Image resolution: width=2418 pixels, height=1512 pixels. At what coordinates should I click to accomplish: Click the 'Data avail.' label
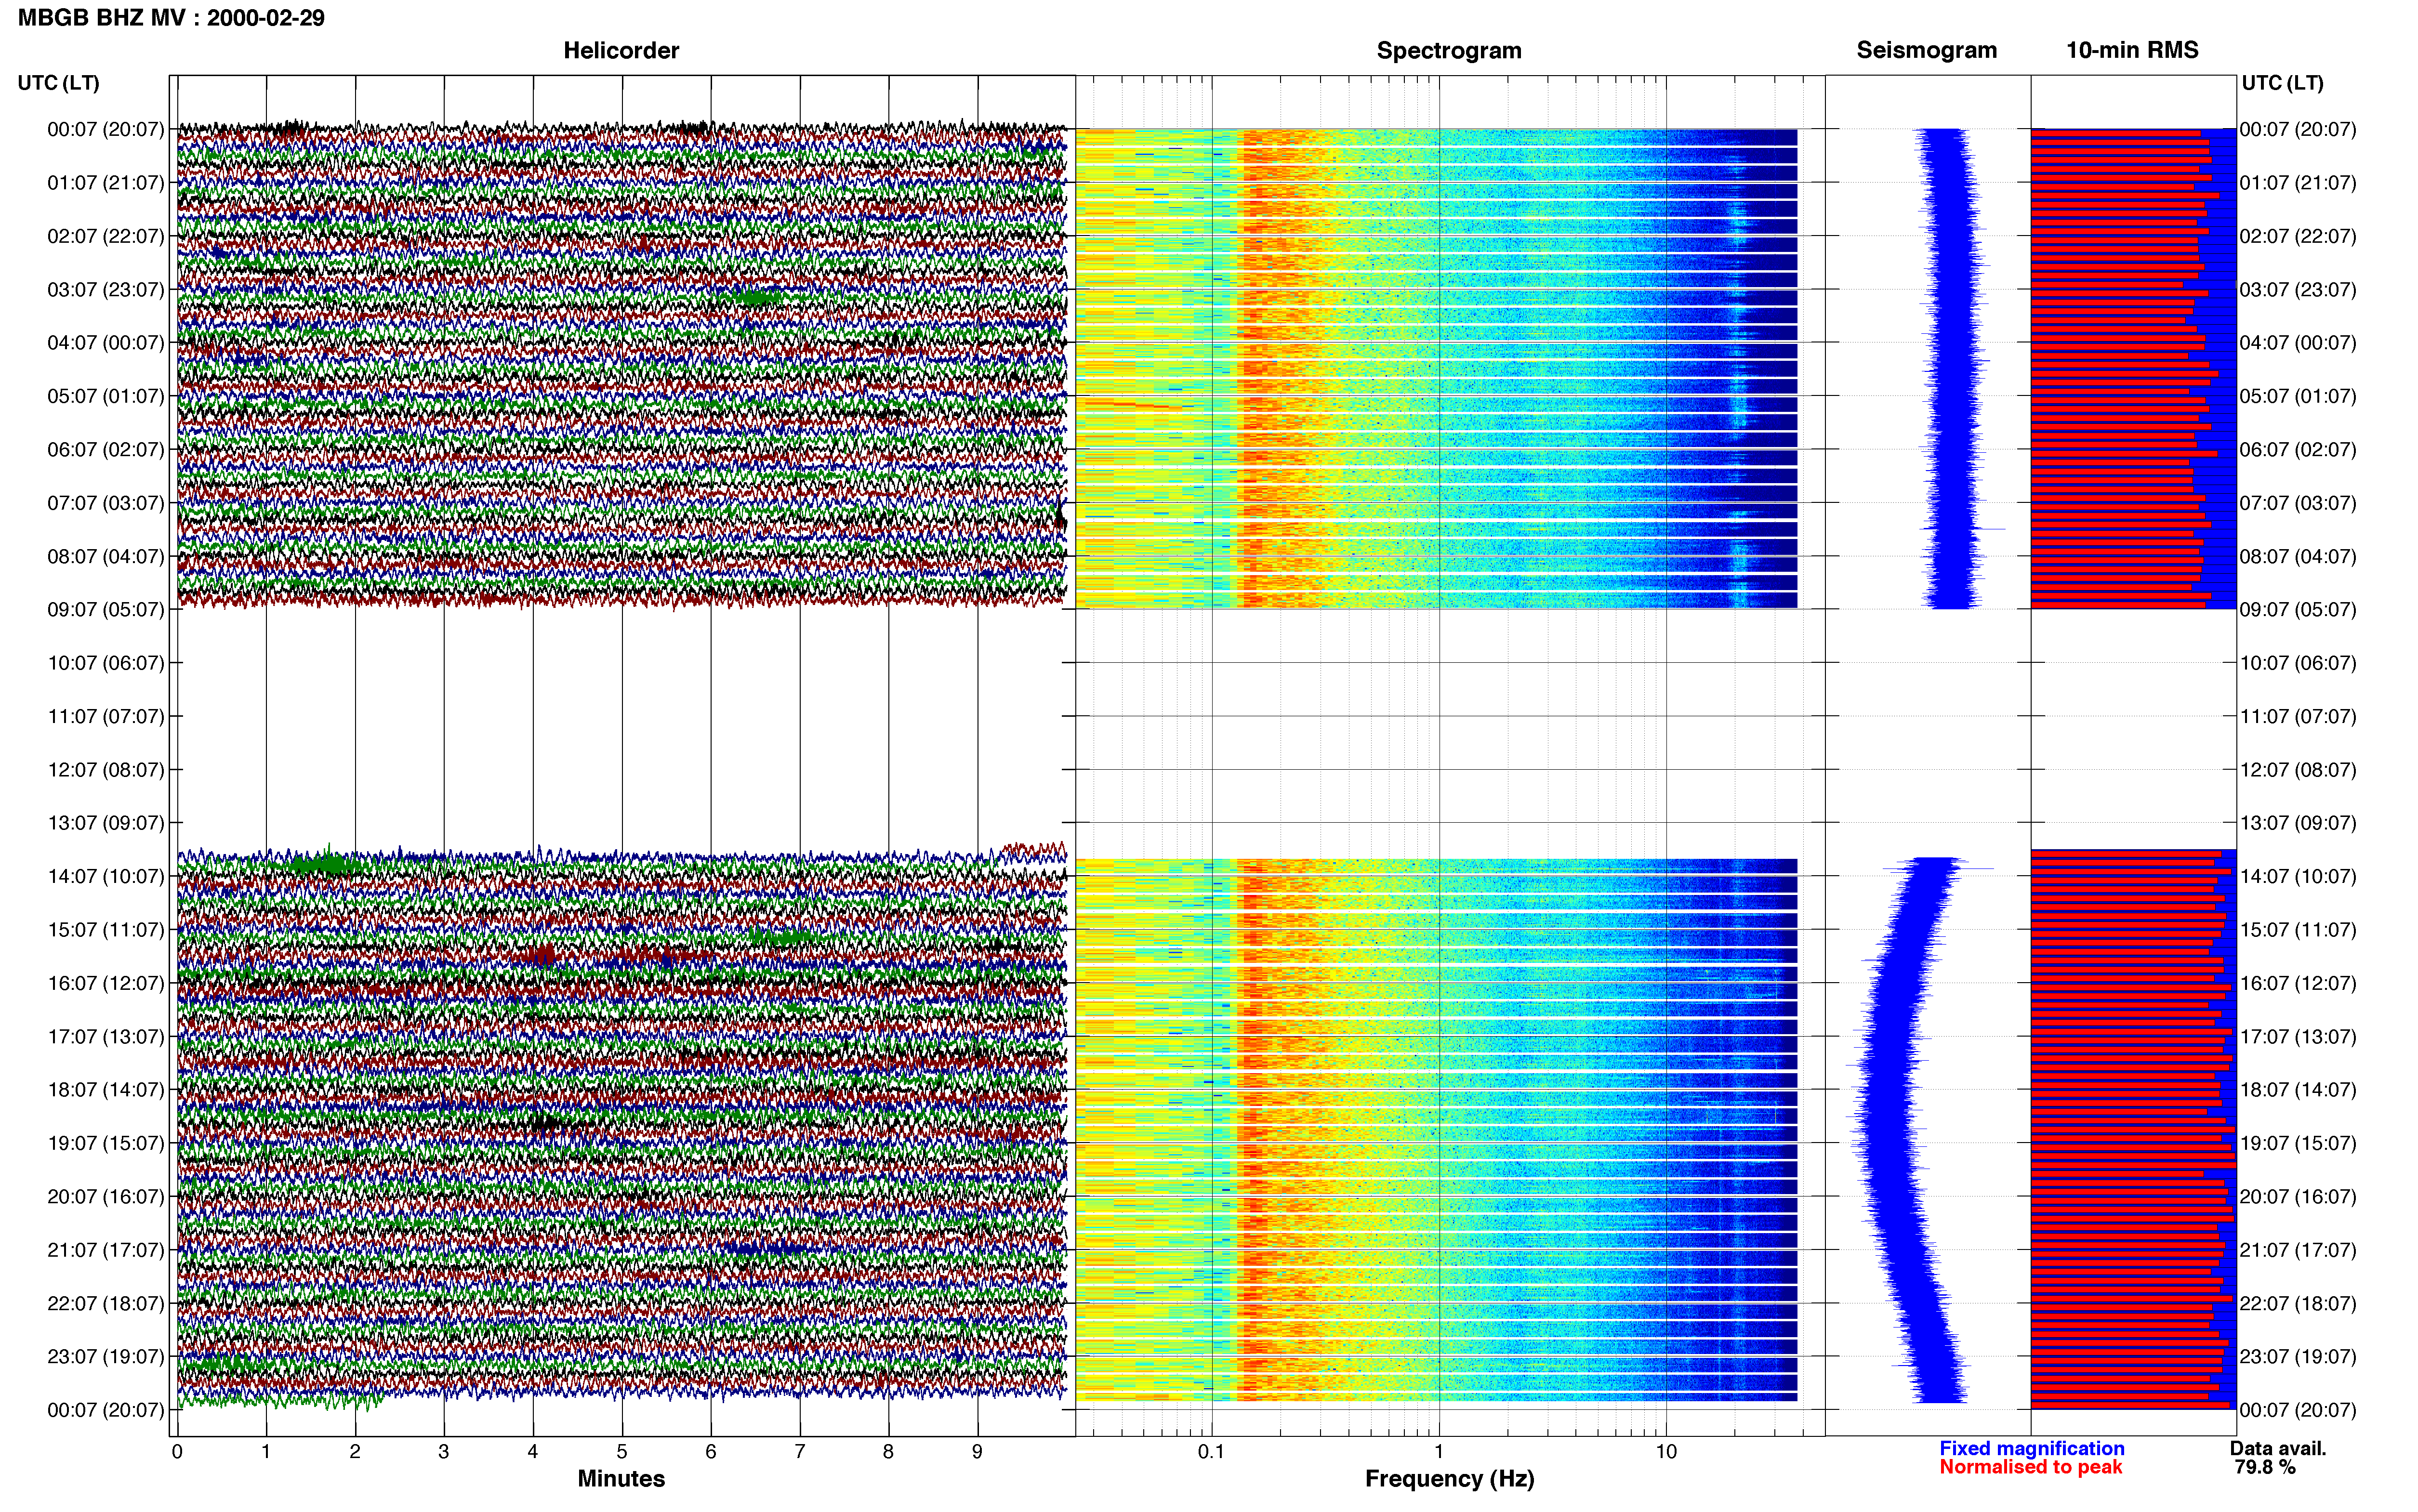pos(2278,1448)
